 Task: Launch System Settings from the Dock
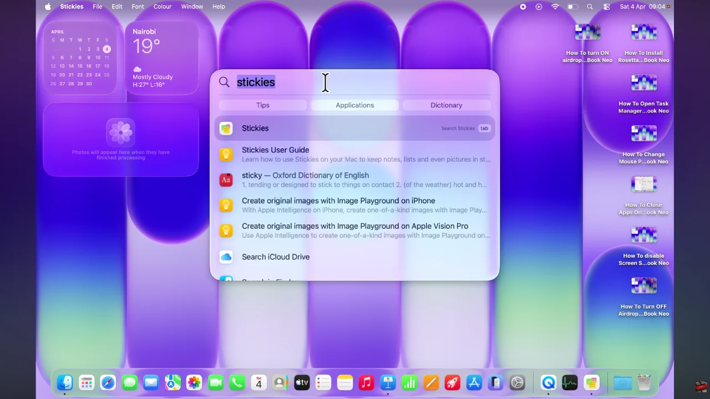tap(518, 382)
